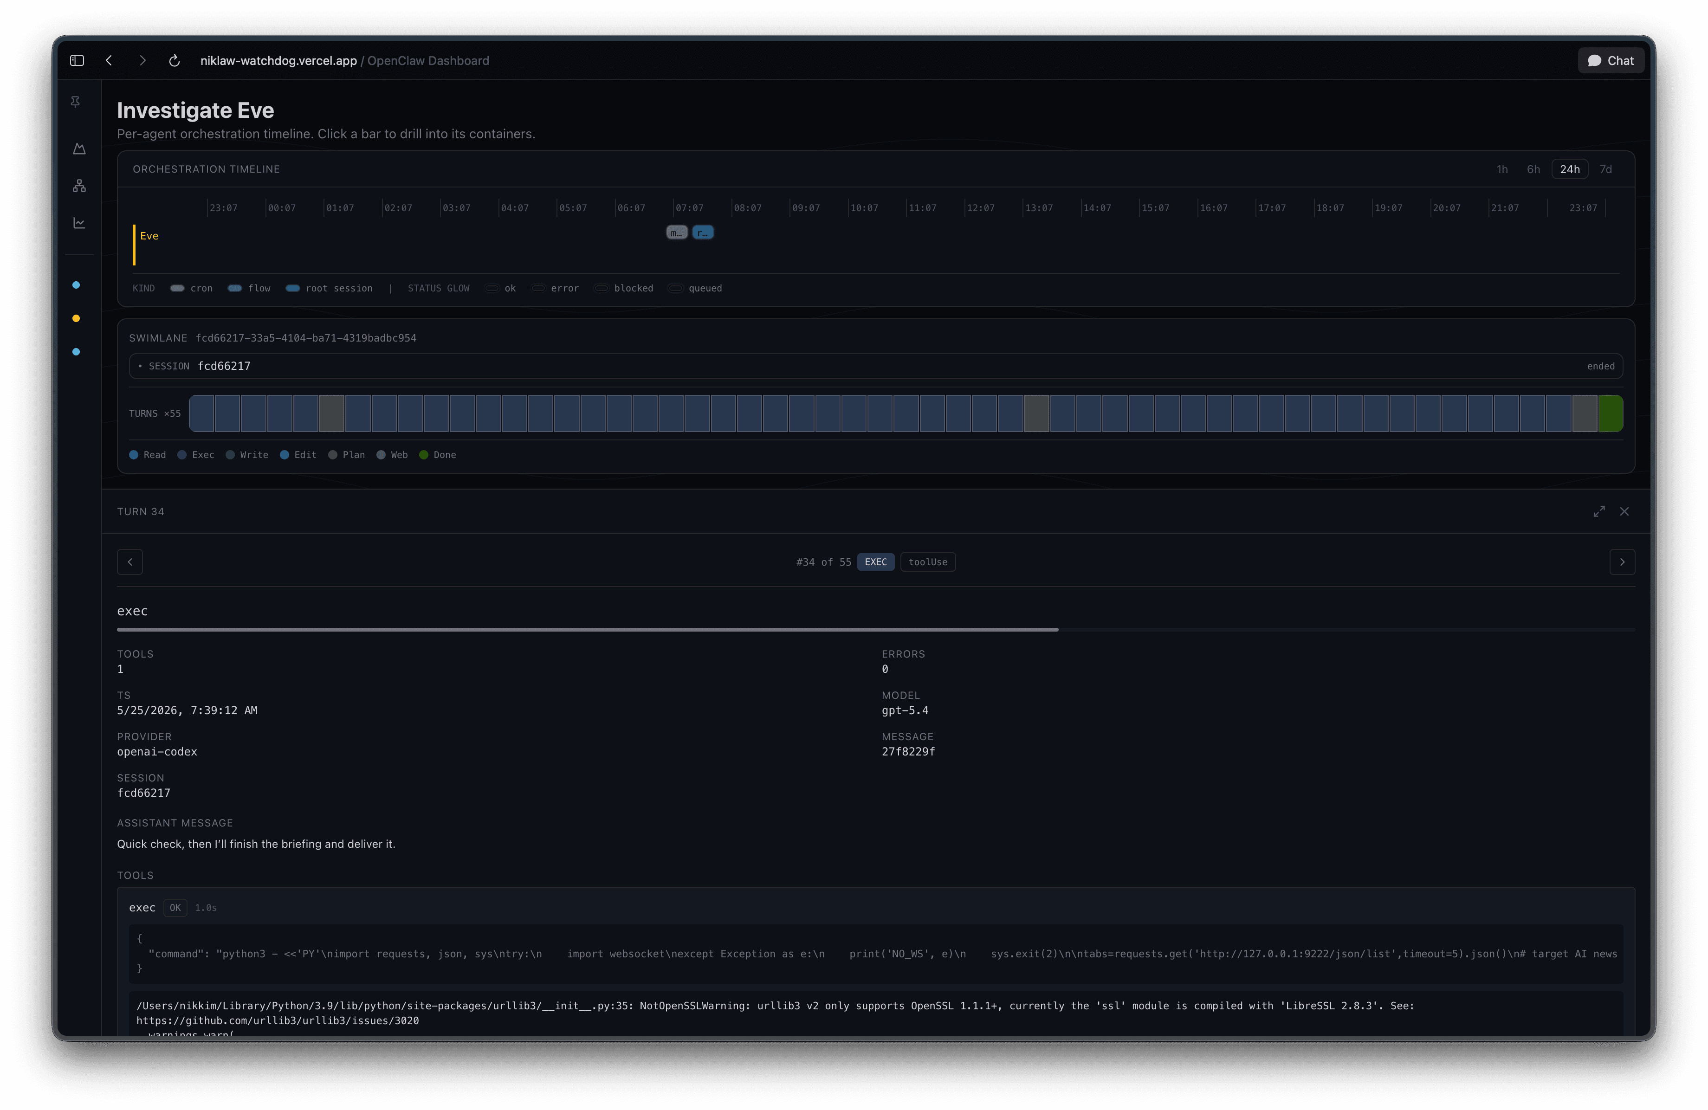
Task: Toggle the browser sidebar panel icon
Action: (x=77, y=61)
